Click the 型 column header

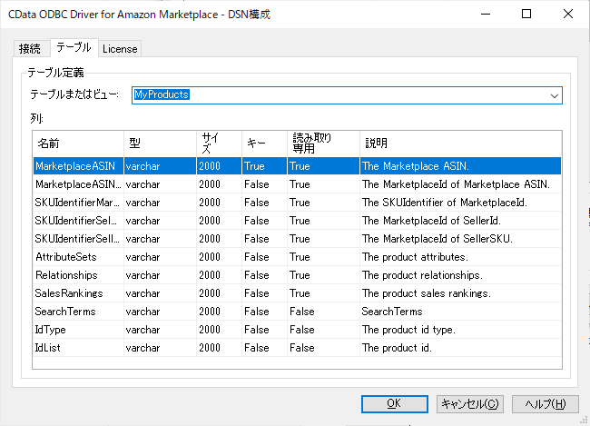coord(159,144)
